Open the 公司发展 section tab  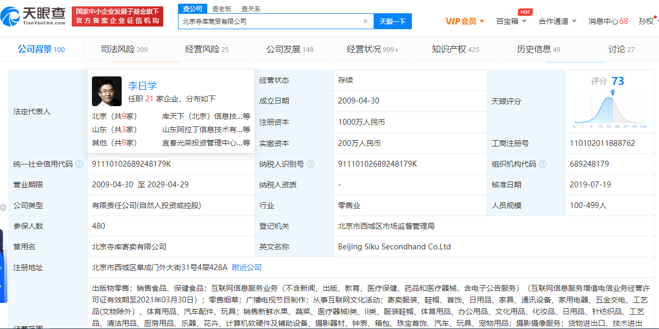290,49
